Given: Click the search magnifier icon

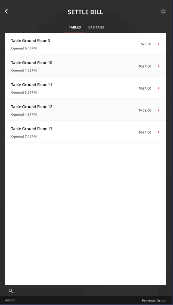Looking at the screenshot, I should 11,291.
